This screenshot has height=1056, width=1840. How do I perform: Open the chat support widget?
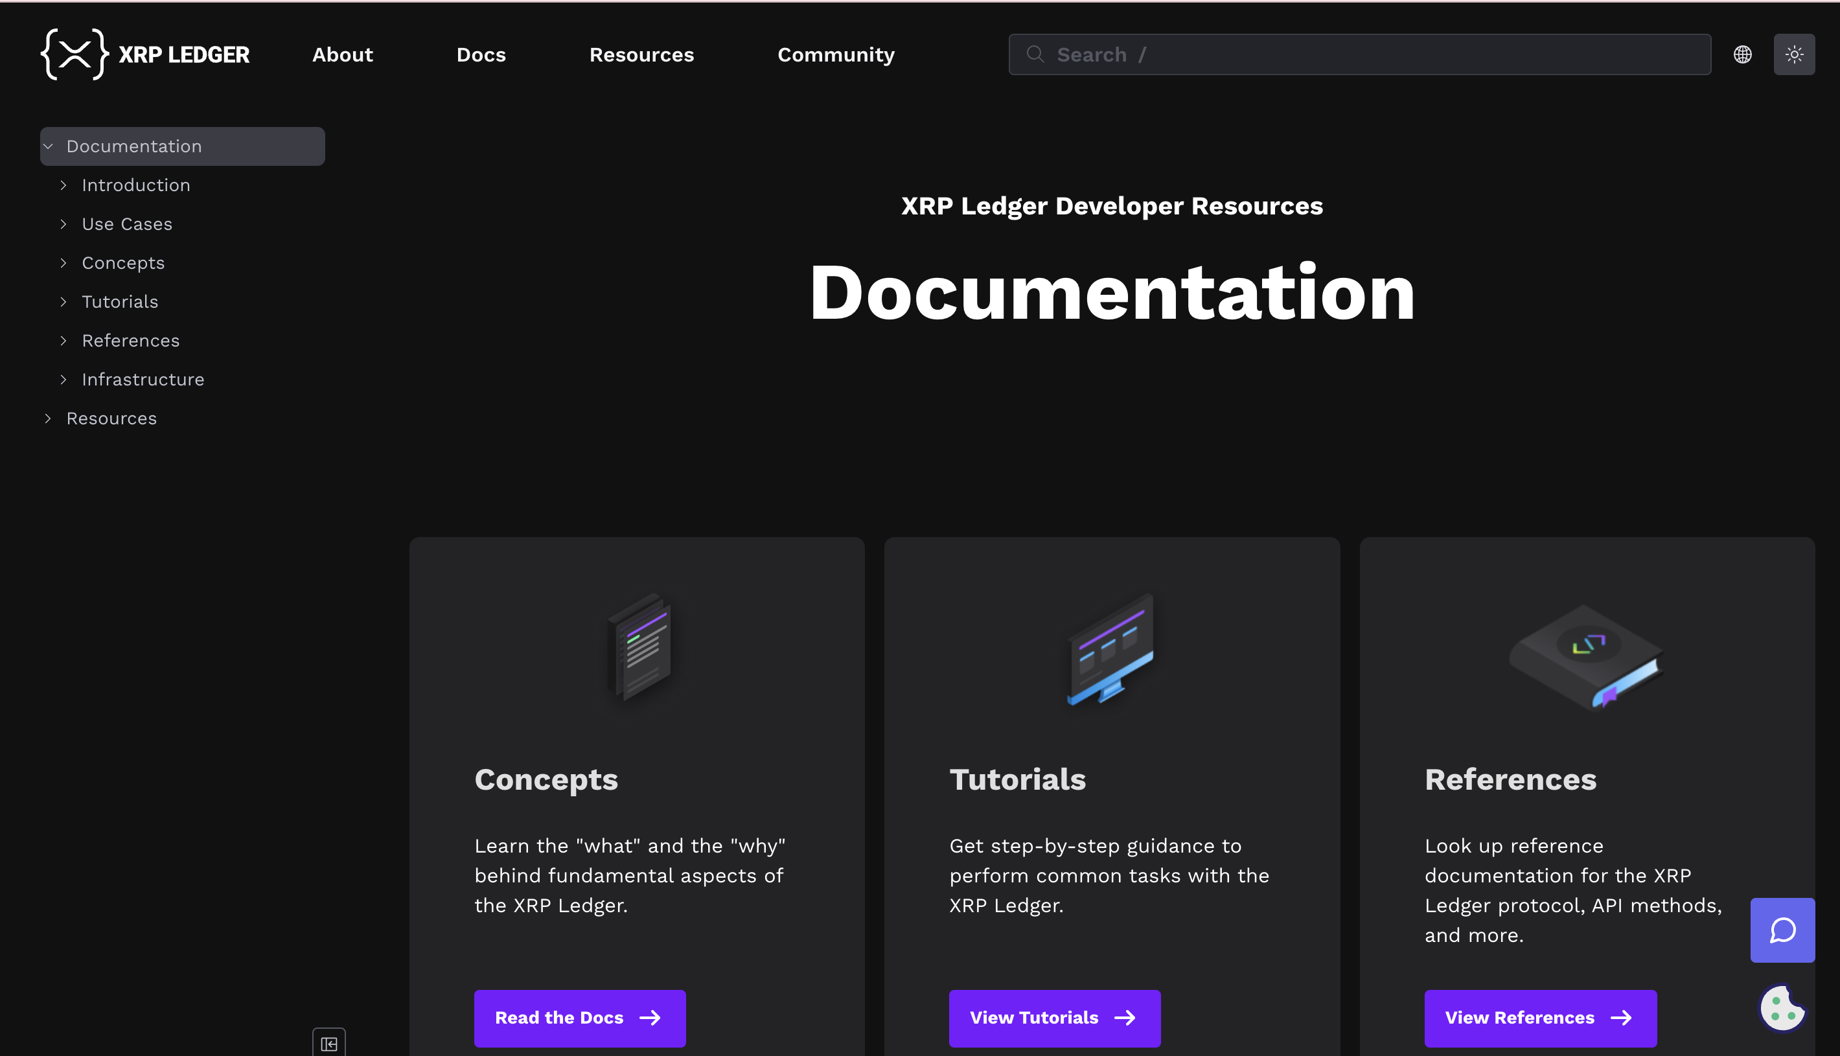[1783, 930]
